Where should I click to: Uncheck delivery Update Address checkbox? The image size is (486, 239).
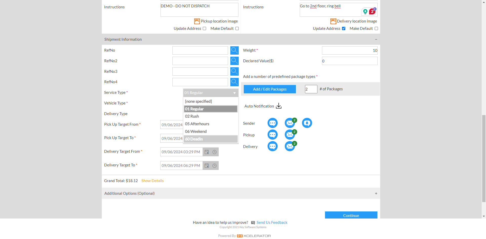344,29
